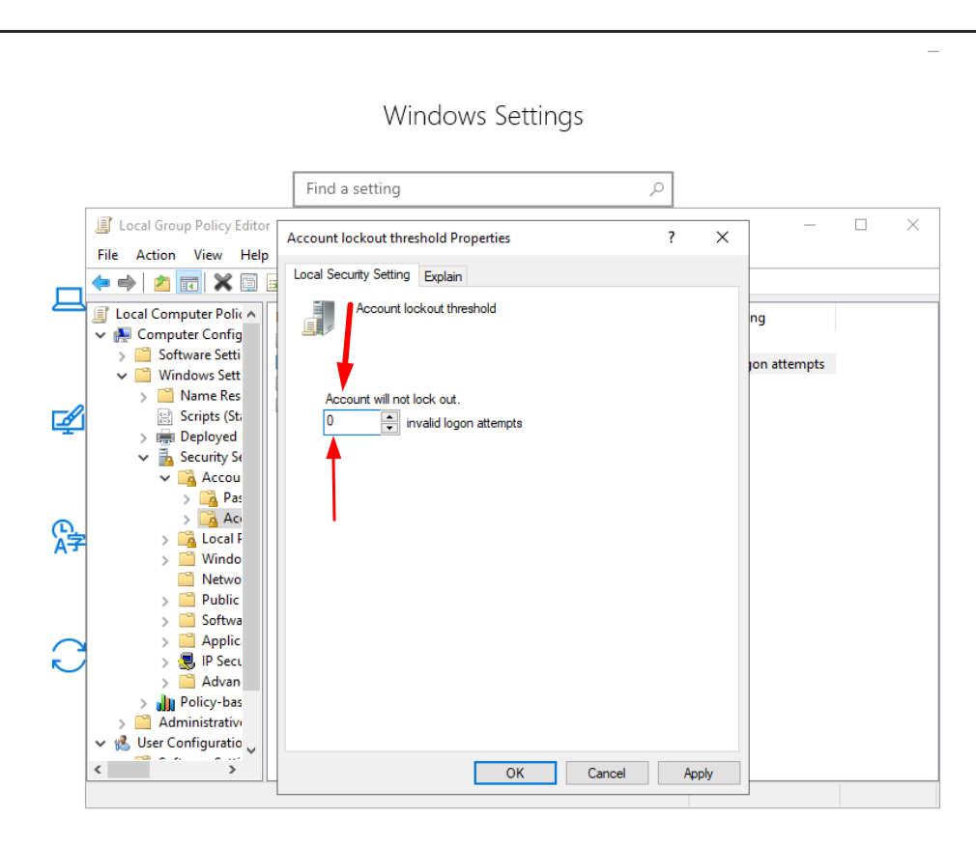Click the blue Back arrow in toolbar

(x=100, y=283)
